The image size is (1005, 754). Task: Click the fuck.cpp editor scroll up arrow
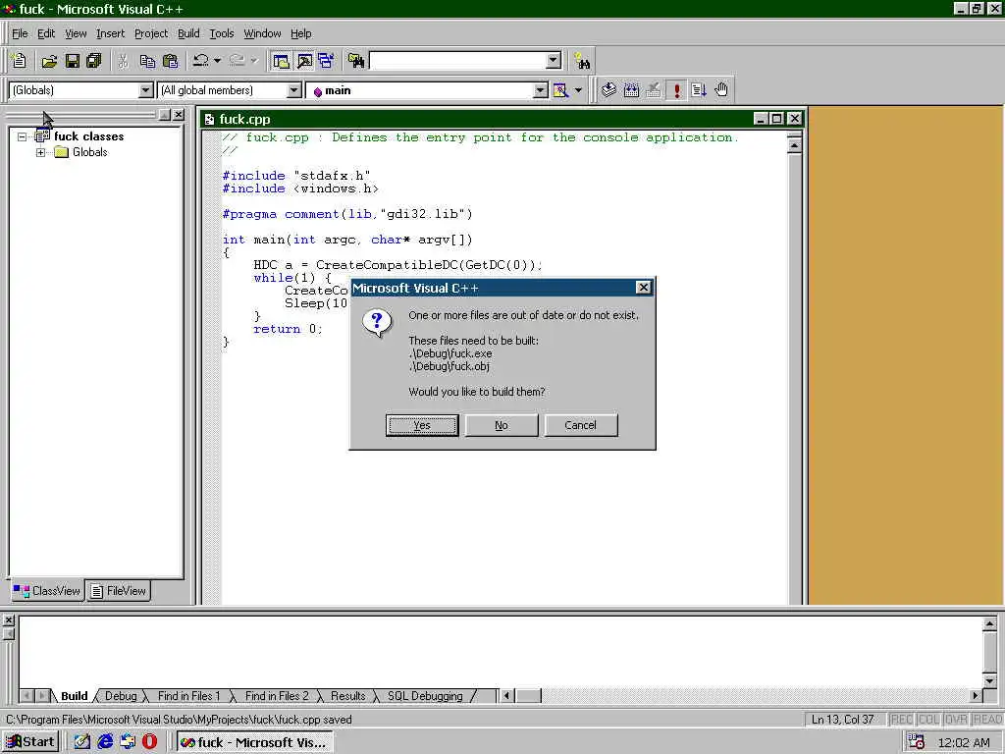pyautogui.click(x=794, y=145)
